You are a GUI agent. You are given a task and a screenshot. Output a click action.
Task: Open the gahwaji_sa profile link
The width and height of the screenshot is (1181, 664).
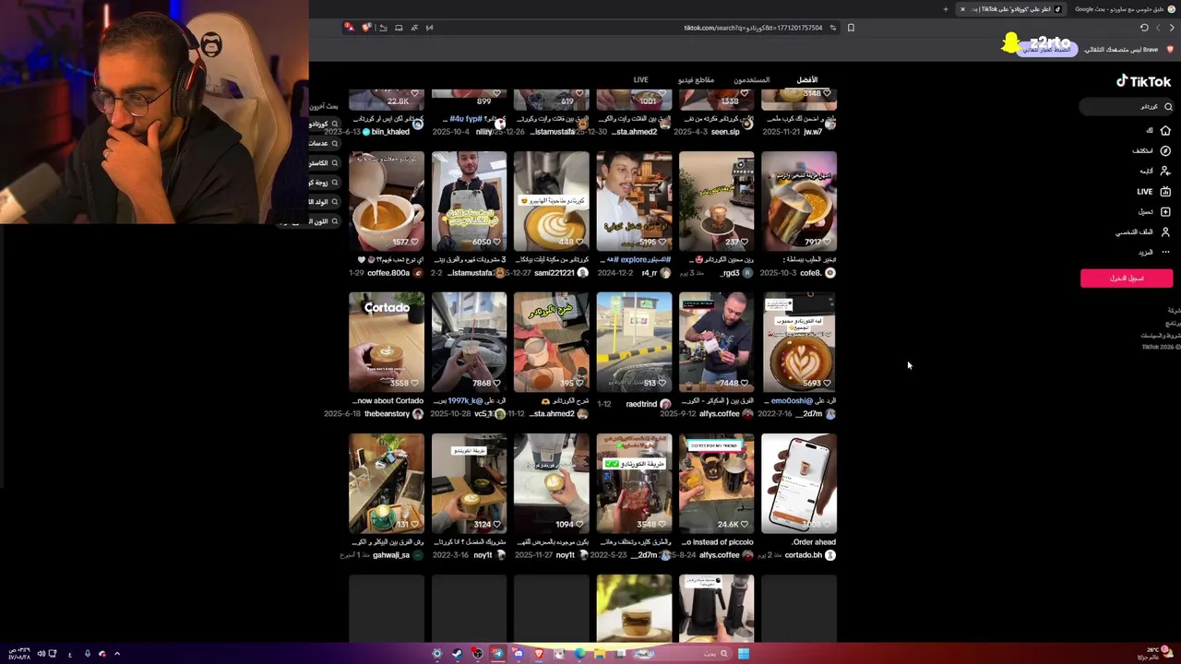391,555
